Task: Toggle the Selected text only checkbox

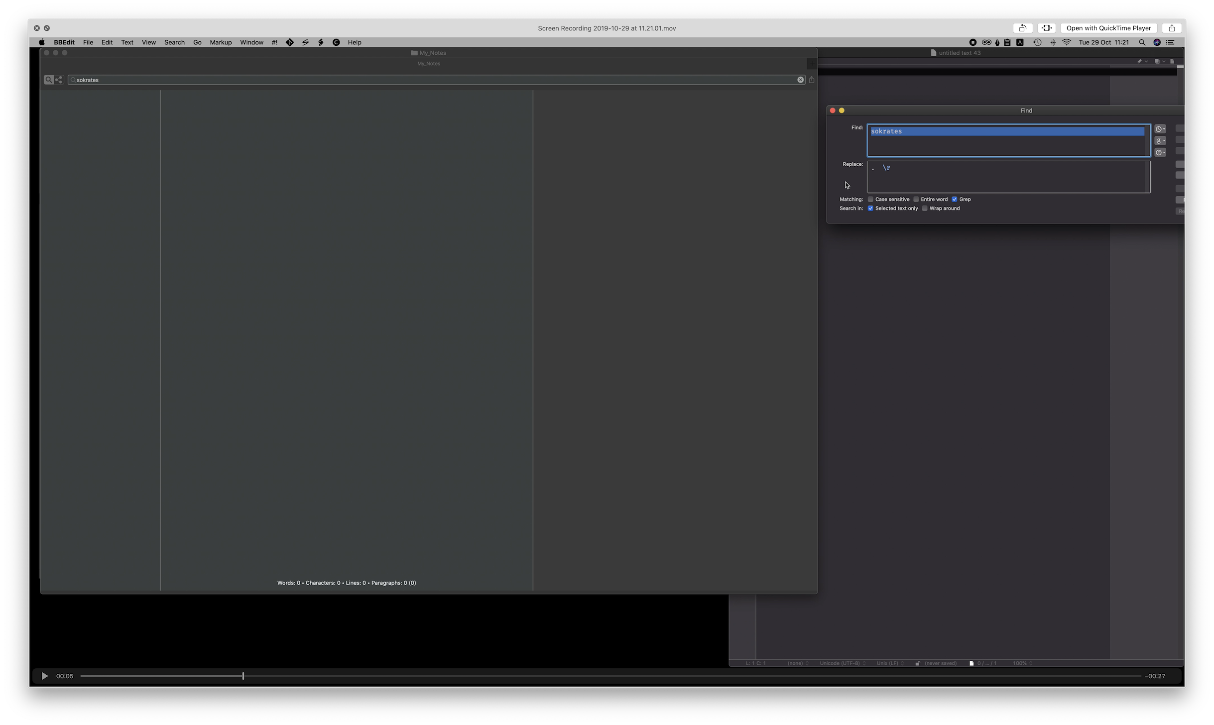Action: point(870,208)
